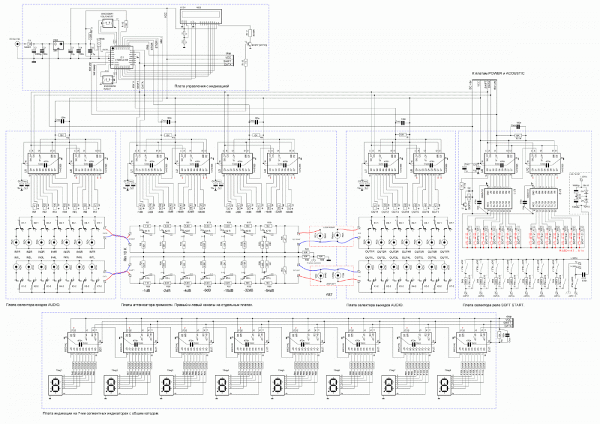
Task: Click the 'Плата управления с индикацией' caption
Action: (x=202, y=87)
